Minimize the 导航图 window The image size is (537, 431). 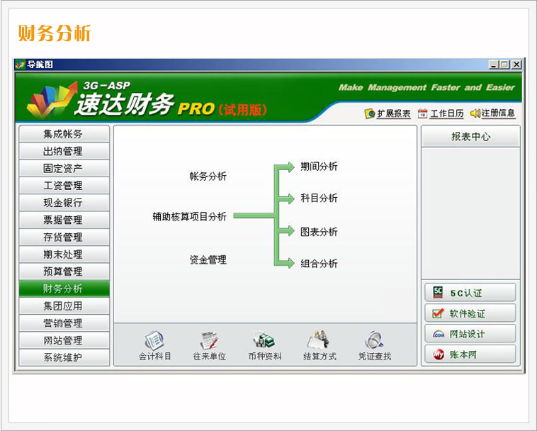pyautogui.click(x=494, y=65)
